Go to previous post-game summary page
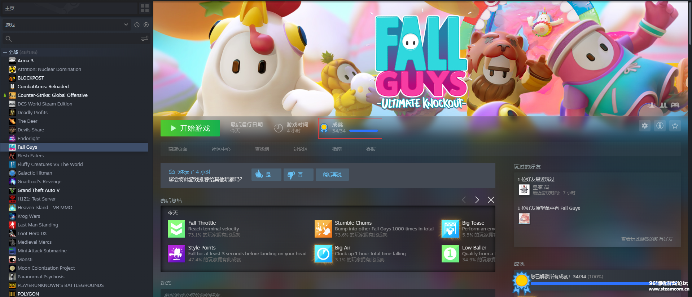Screen dimensions: 692x297 (464, 200)
